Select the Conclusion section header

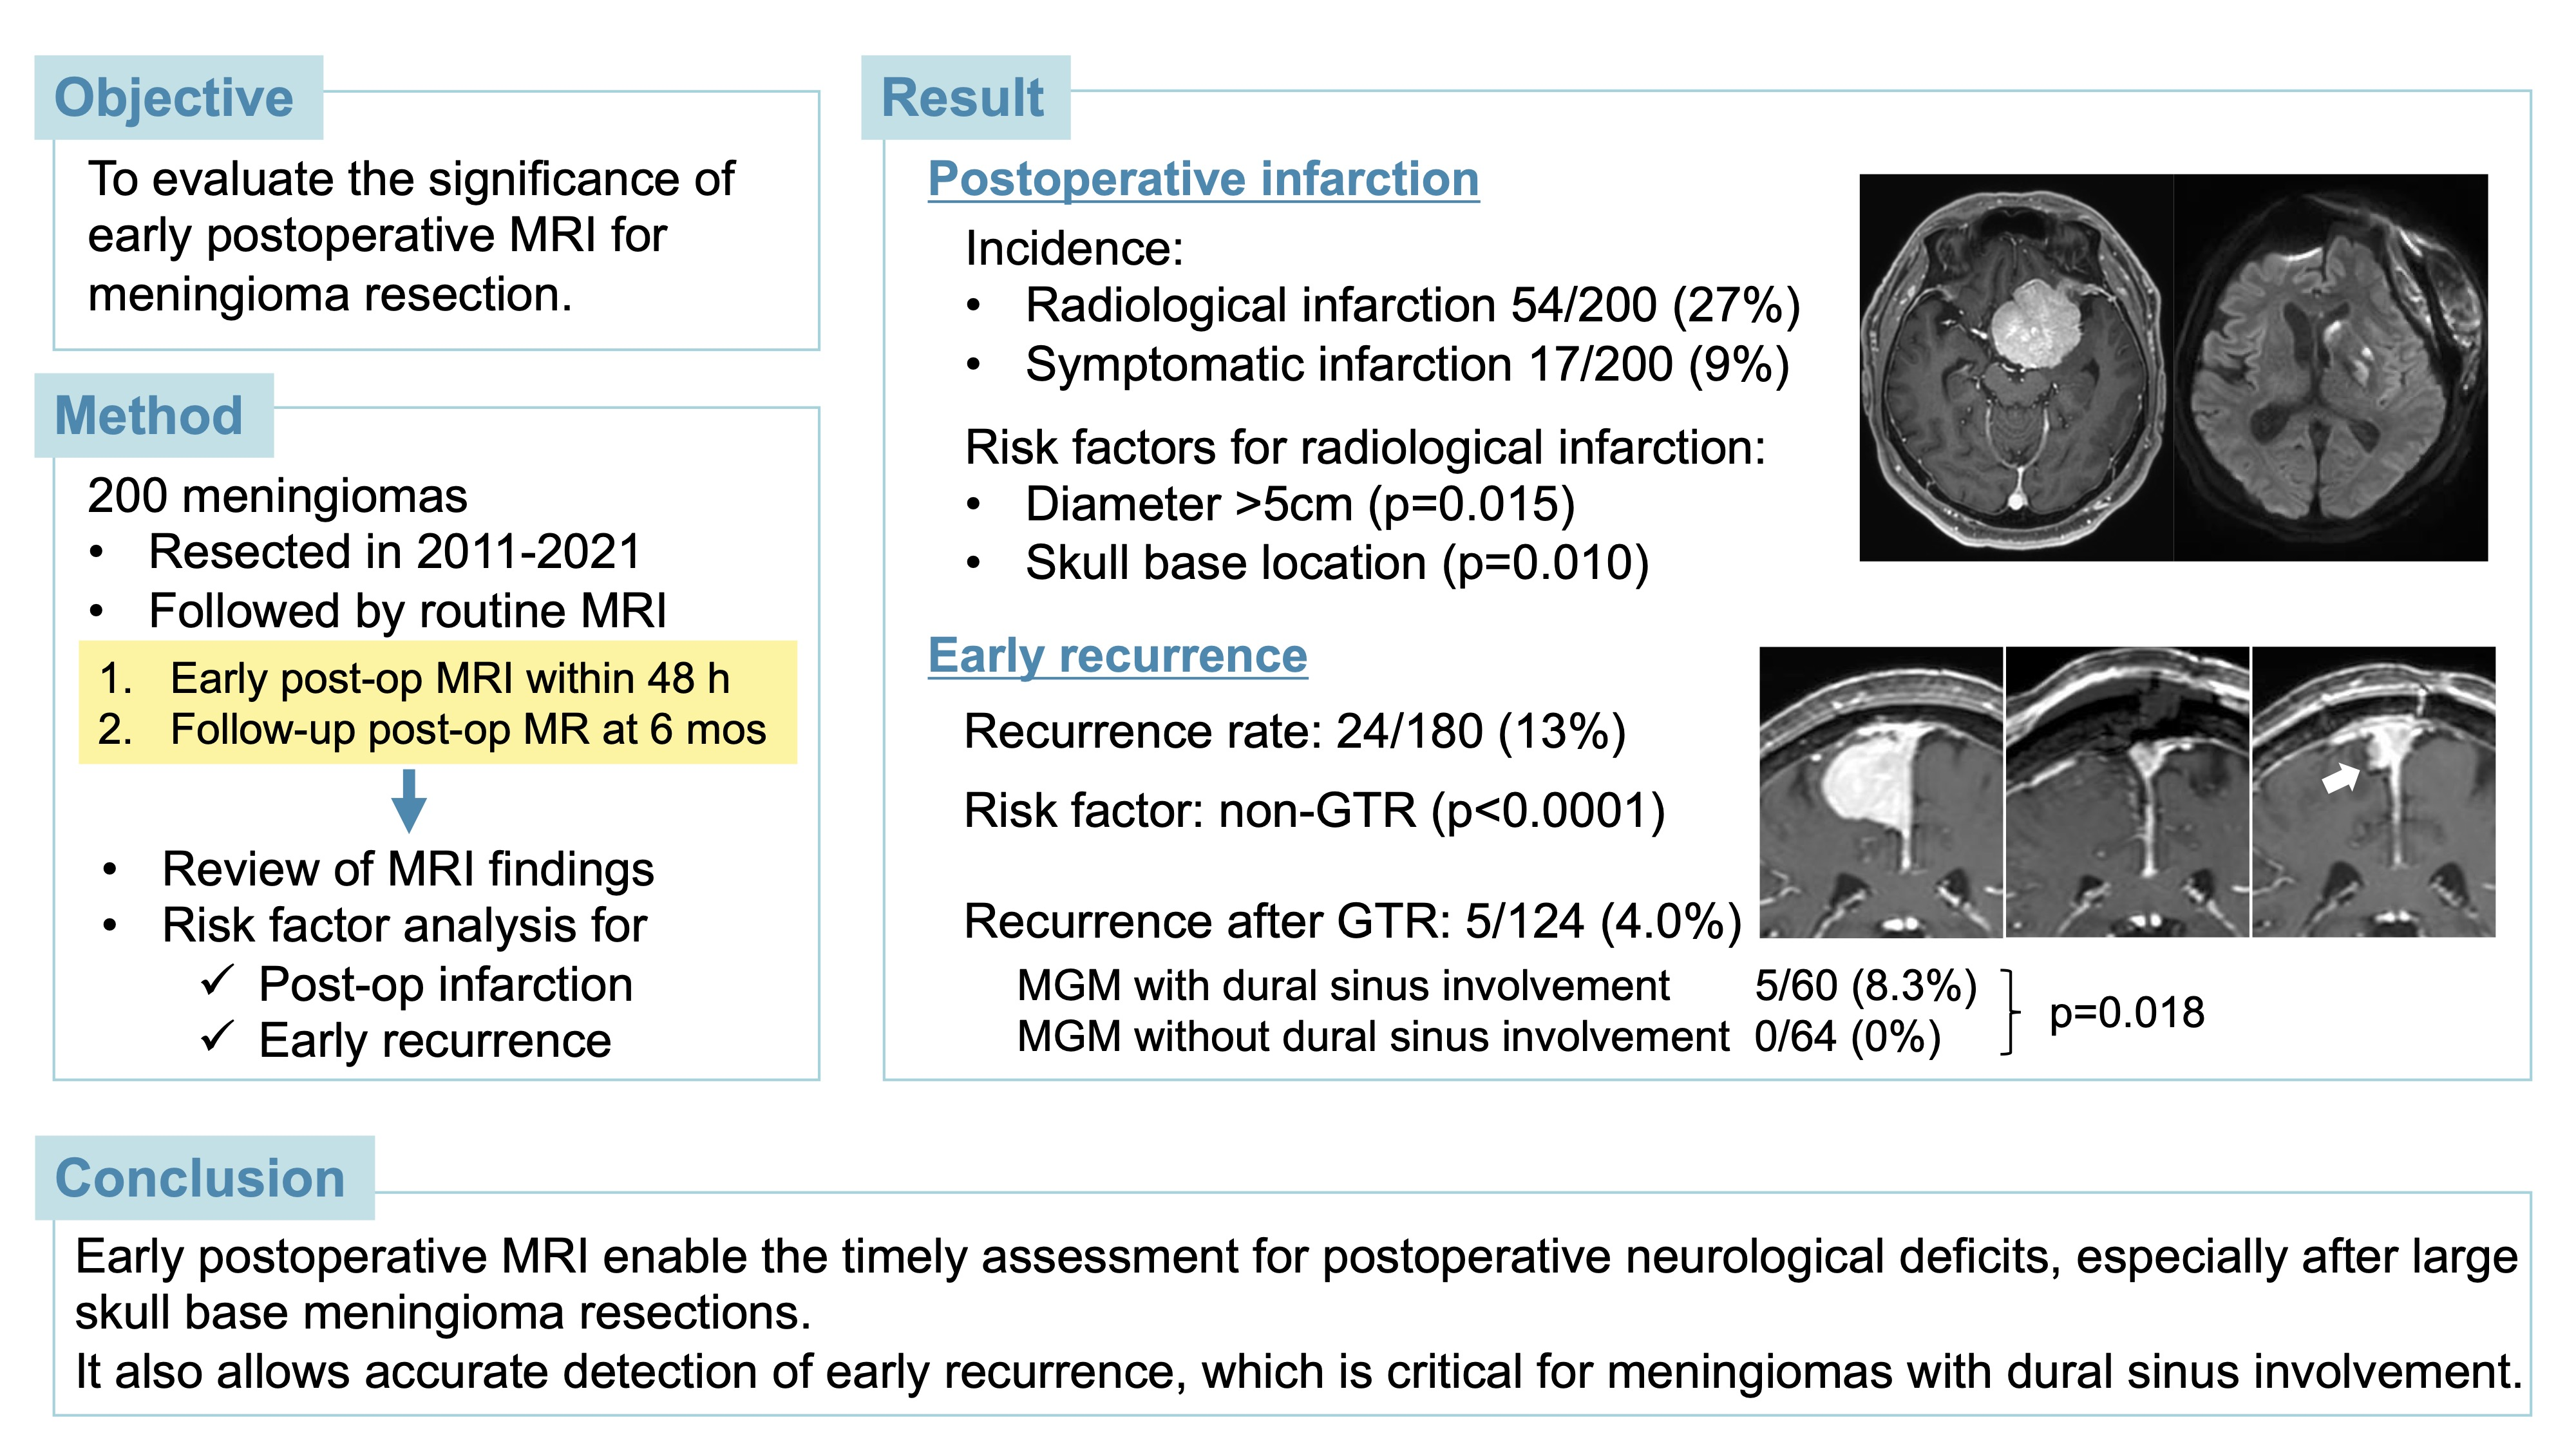tap(204, 1177)
